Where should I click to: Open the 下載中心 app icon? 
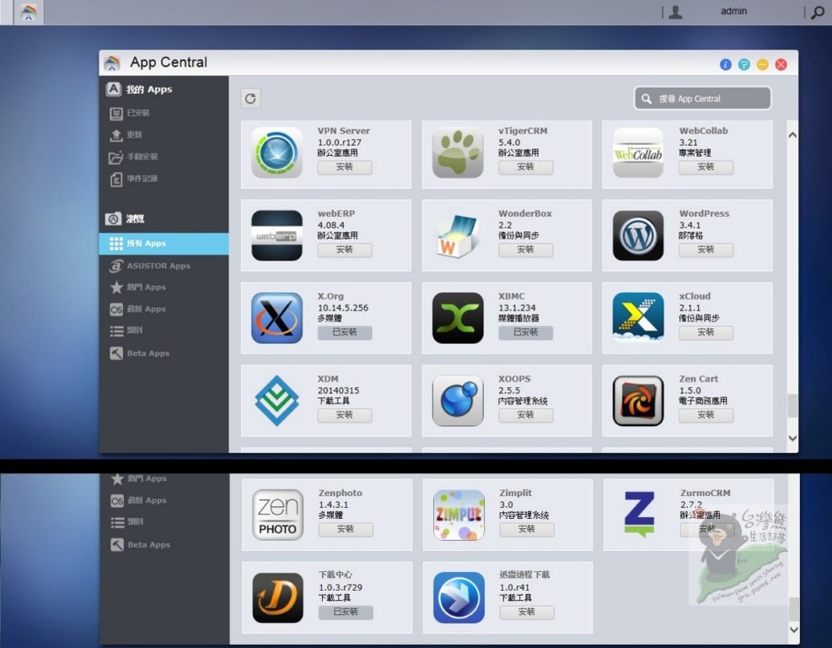278,597
